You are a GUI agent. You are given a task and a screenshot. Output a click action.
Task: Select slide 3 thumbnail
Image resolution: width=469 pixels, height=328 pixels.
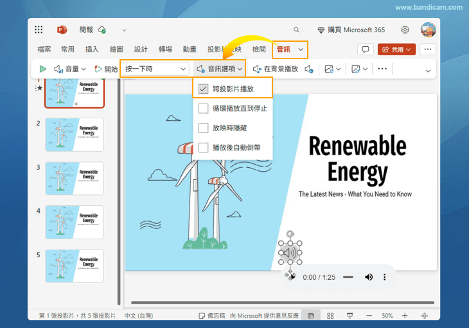click(x=74, y=178)
